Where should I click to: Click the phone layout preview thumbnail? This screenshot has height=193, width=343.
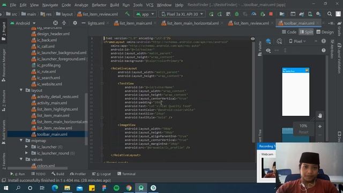(x=295, y=92)
